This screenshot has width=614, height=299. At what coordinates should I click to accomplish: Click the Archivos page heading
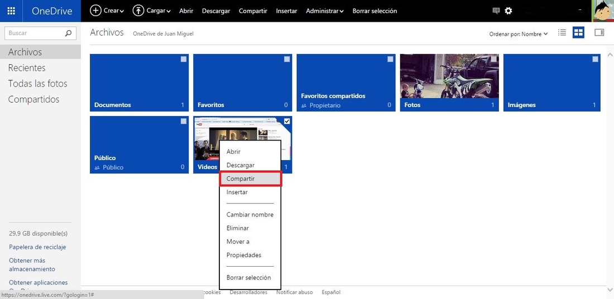107,32
